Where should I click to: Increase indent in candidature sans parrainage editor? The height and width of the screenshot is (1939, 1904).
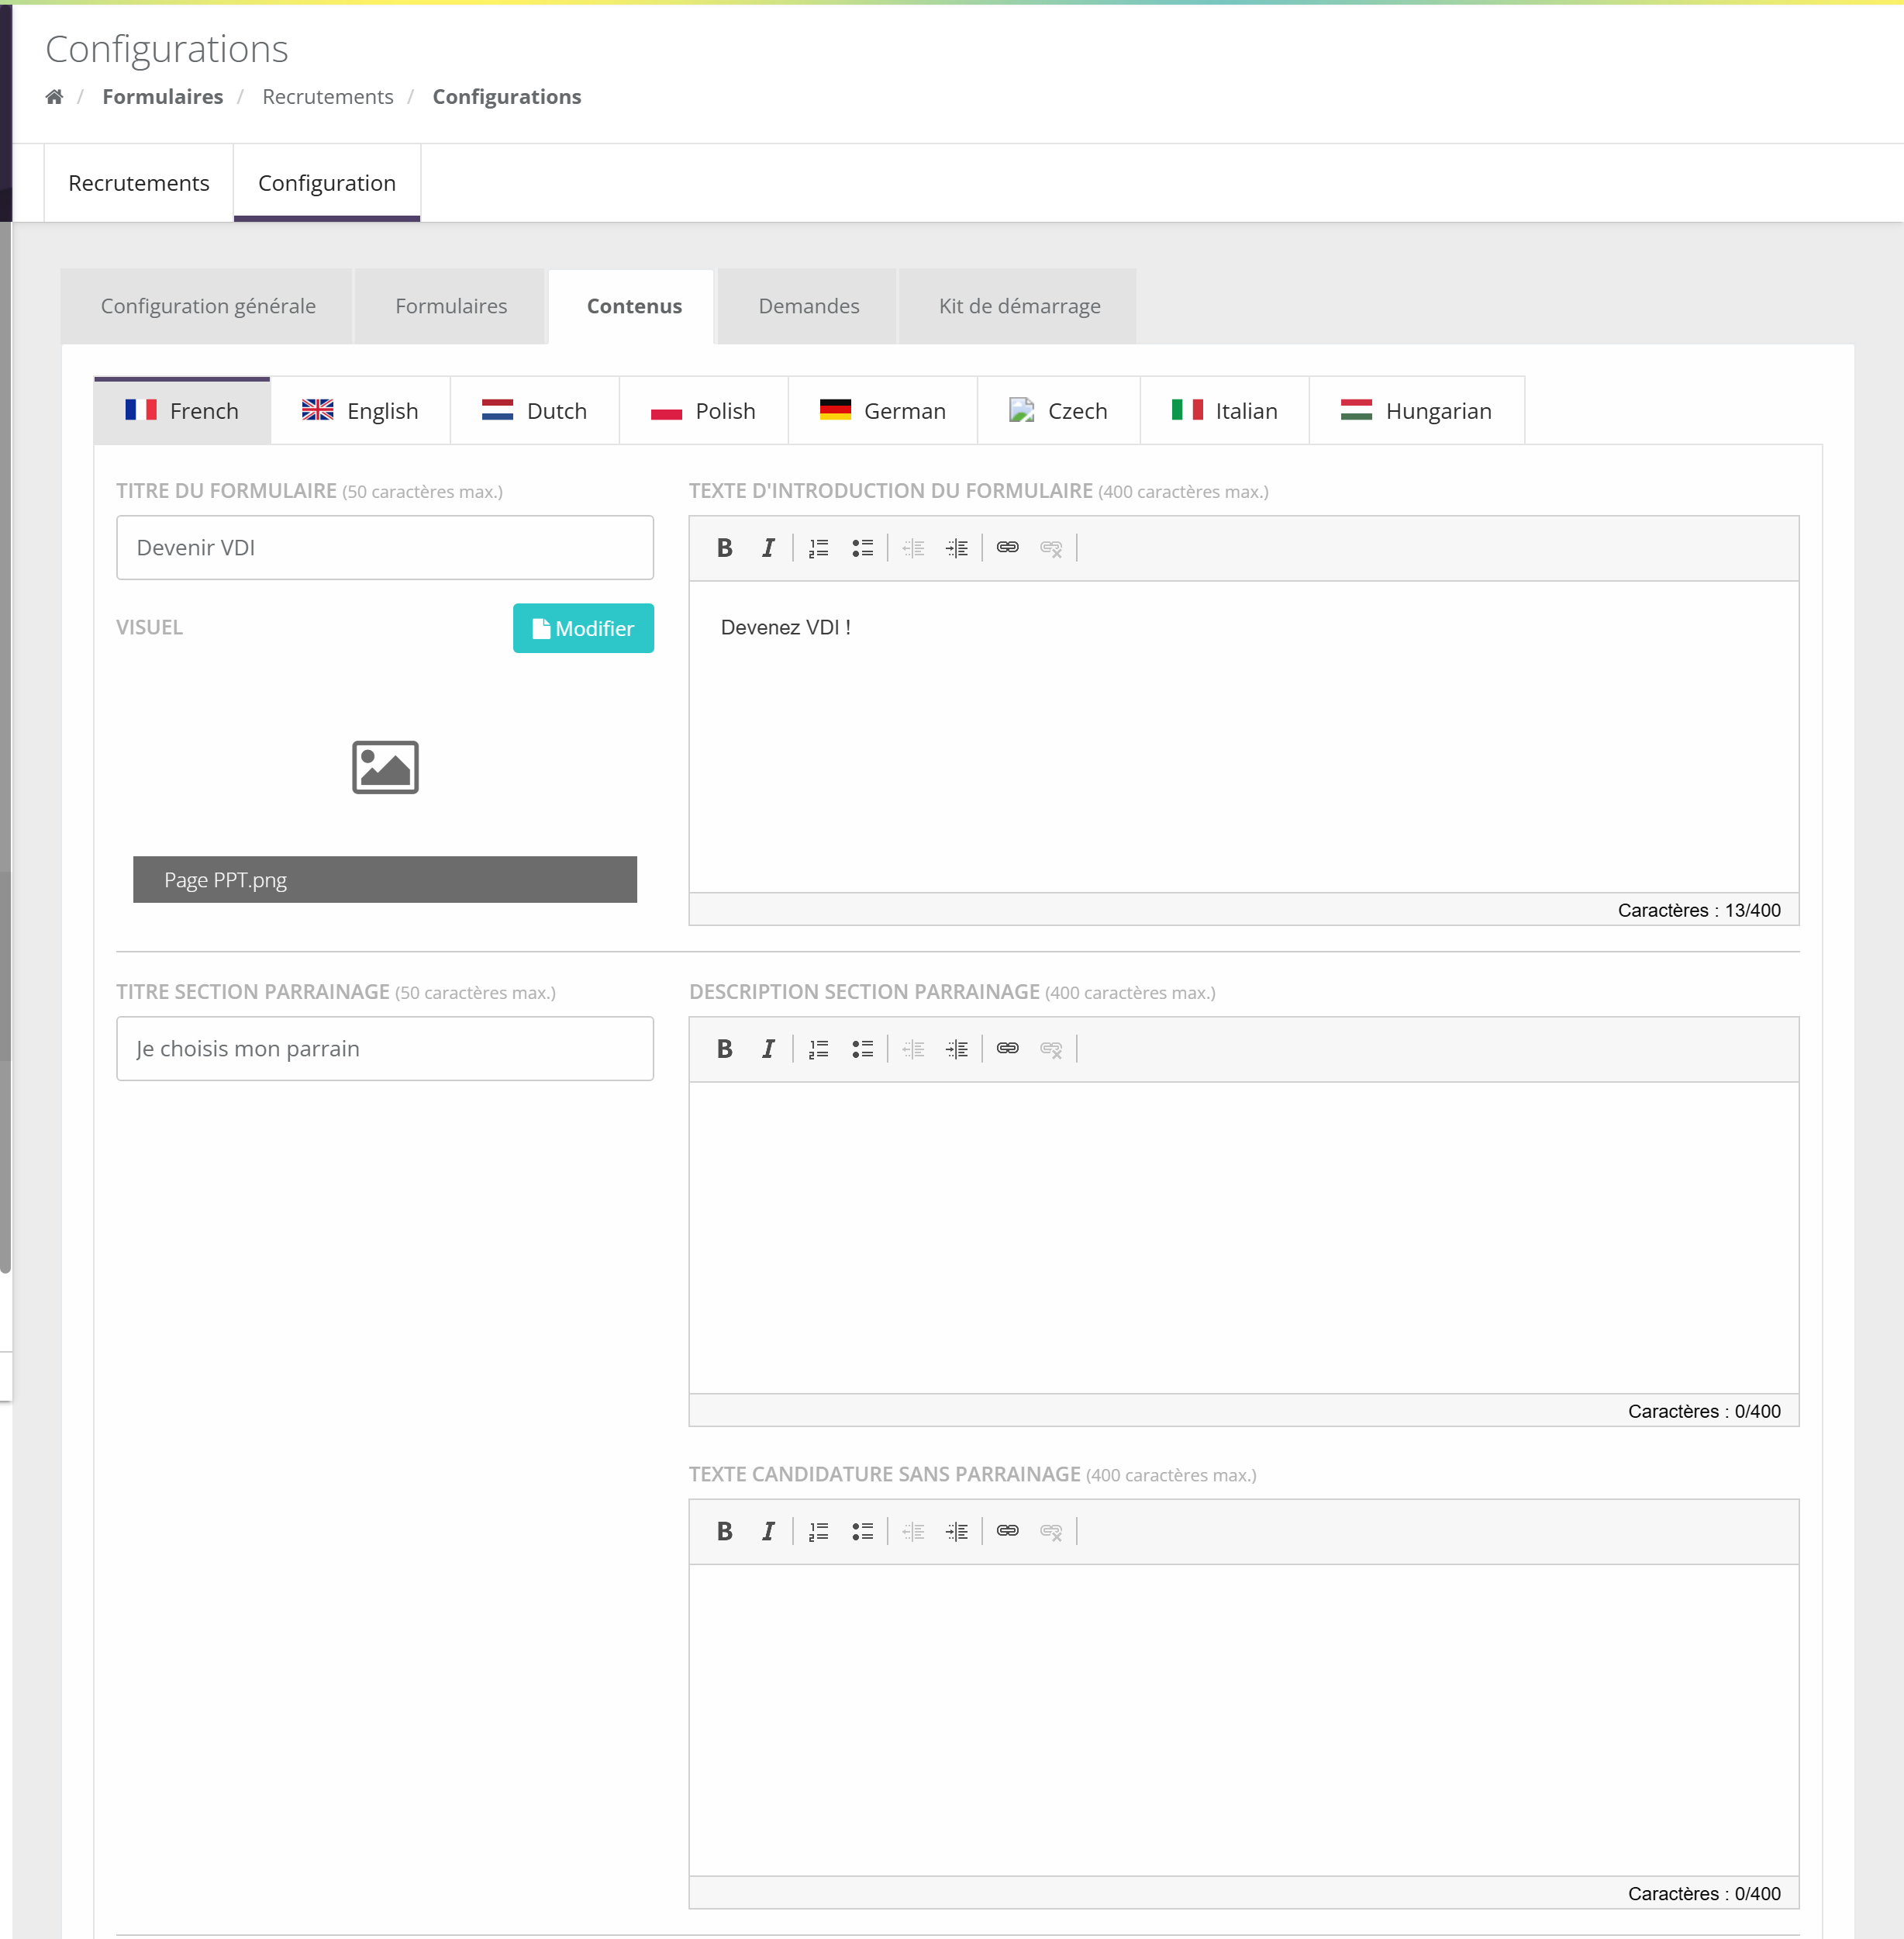pyautogui.click(x=957, y=1531)
